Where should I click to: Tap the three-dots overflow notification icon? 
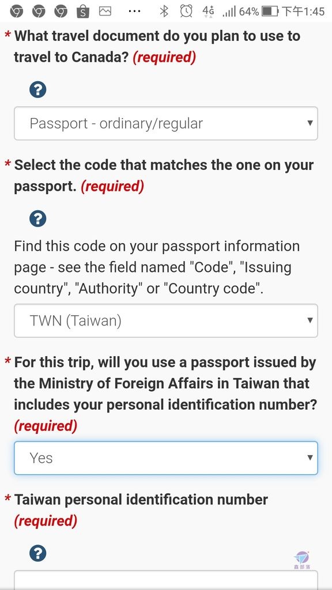pyautogui.click(x=134, y=12)
